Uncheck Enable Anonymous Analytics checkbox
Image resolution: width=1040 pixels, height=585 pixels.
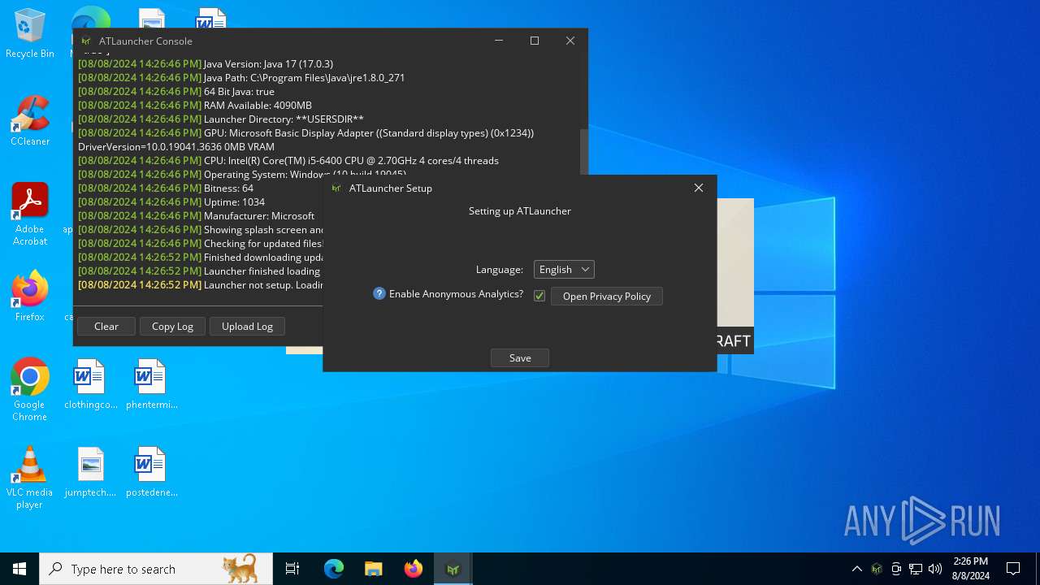pos(539,296)
